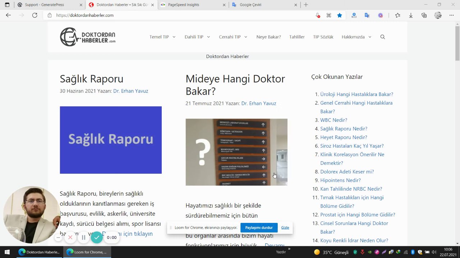Screen dimensions: 460x258
Task: Open the Collections icon
Action: 424,15
